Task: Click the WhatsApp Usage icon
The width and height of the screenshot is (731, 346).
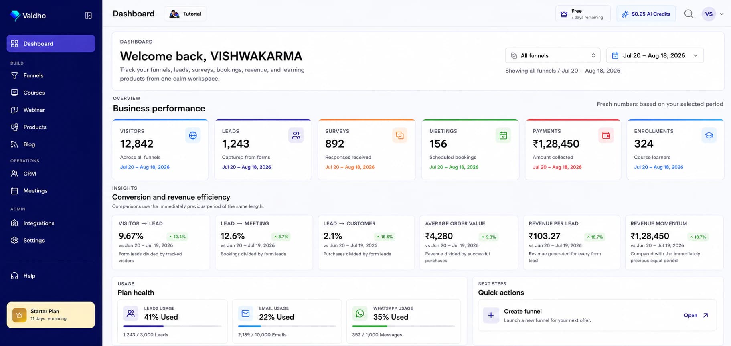Action: tap(360, 314)
